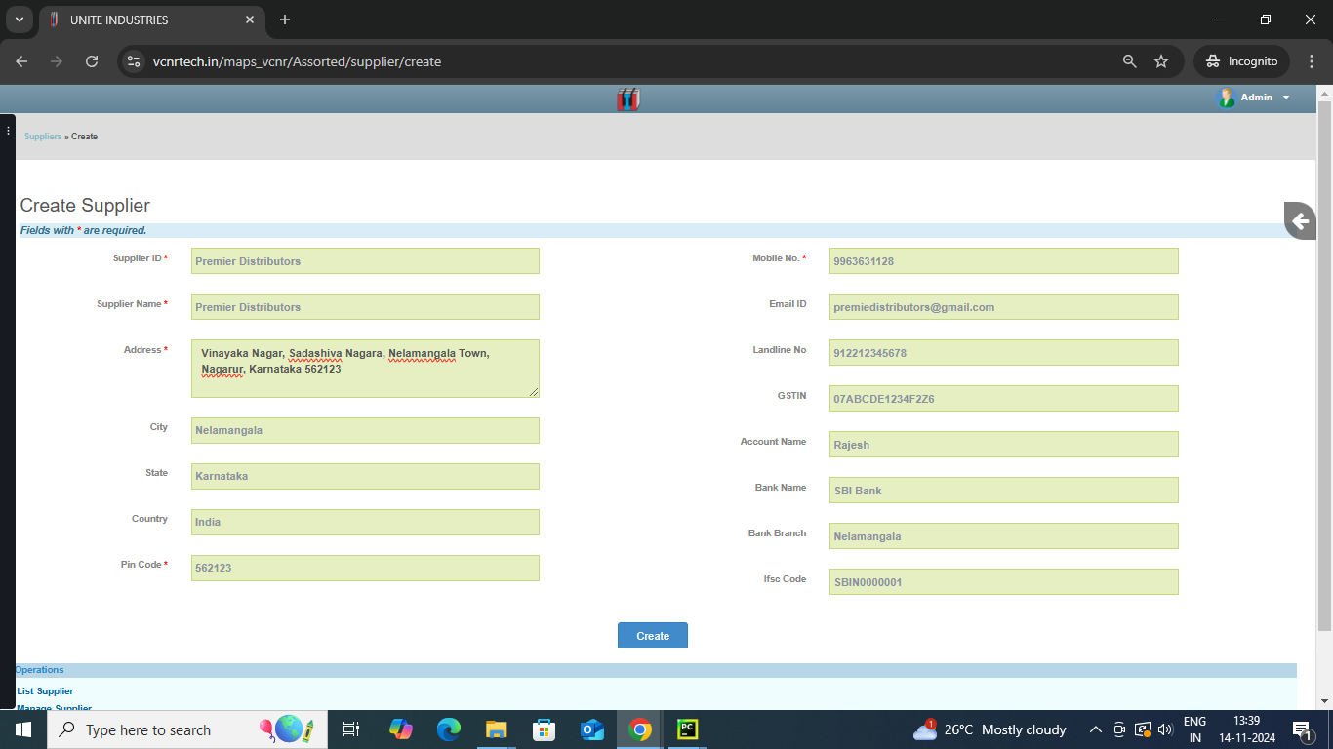Click the Bank Branch field
1333x749 pixels.
pos(1004,535)
